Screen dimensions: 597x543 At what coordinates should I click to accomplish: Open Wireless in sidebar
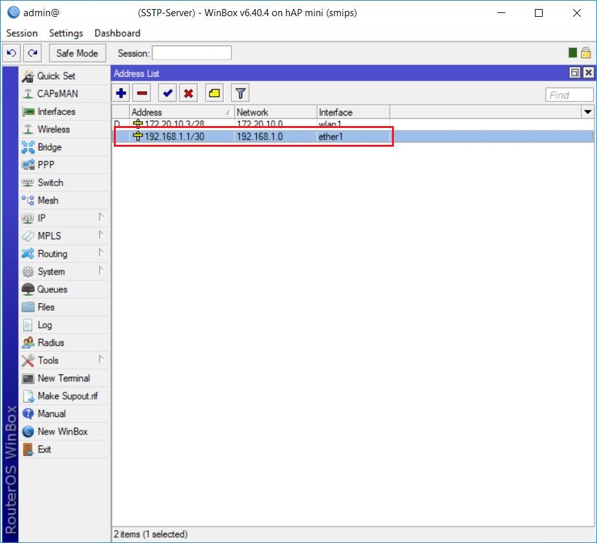(65, 129)
